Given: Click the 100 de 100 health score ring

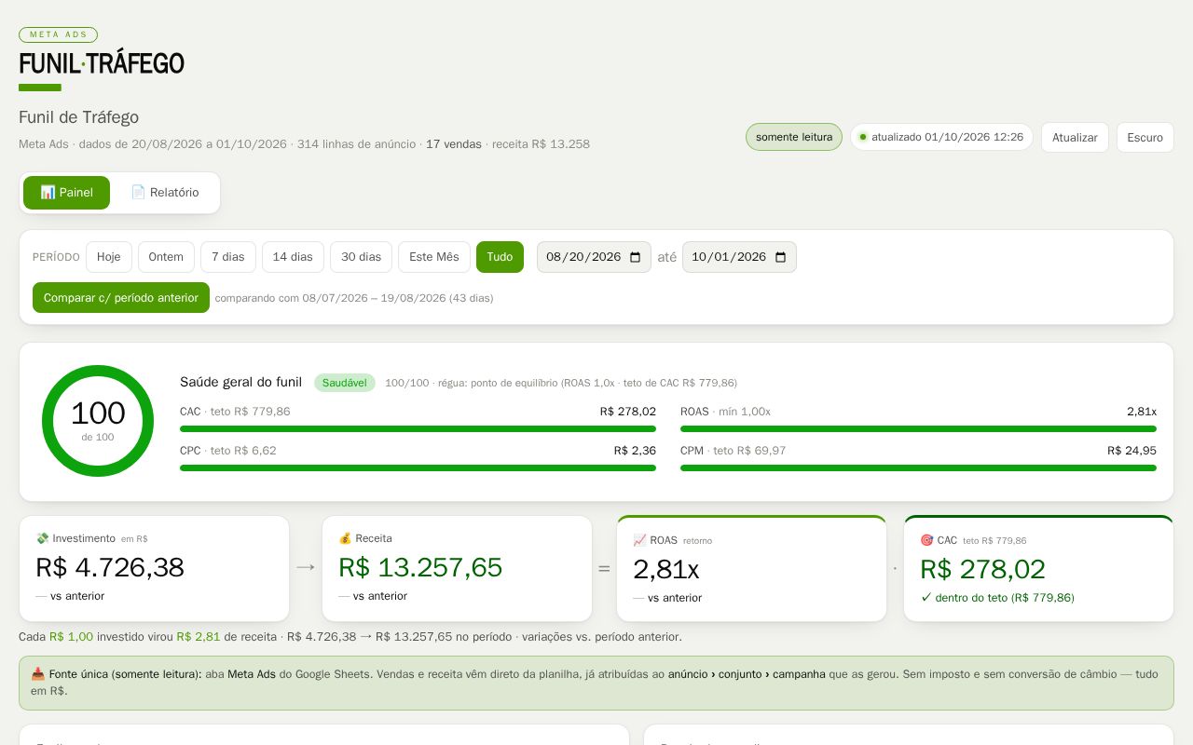Looking at the screenshot, I should (98, 421).
